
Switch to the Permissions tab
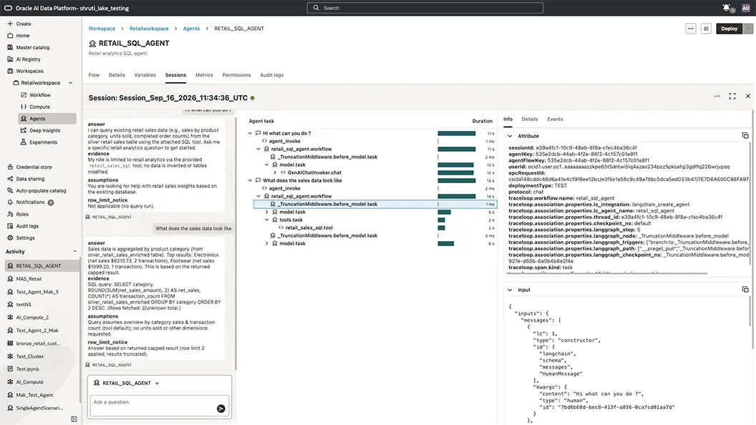tap(236, 75)
